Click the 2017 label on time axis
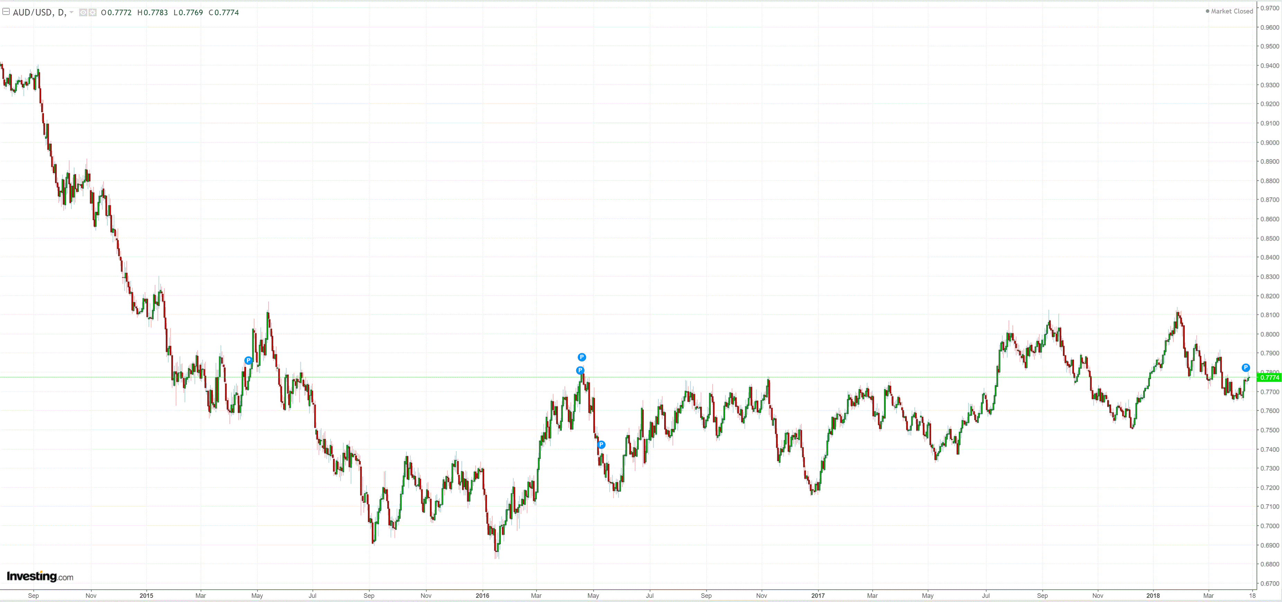1282x602 pixels. 818,595
